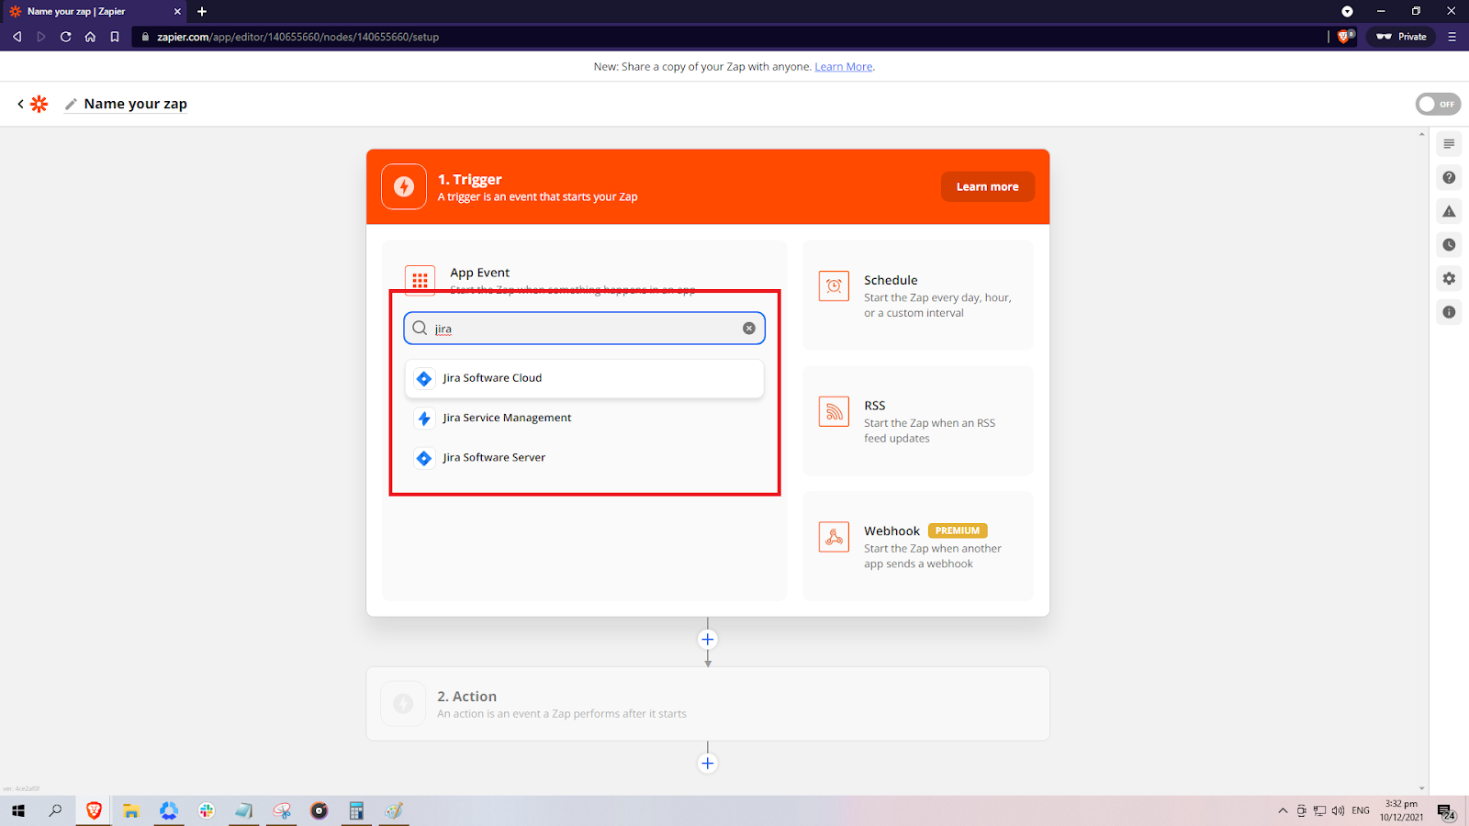Open zap details info icon
This screenshot has height=826, width=1469.
click(1449, 312)
